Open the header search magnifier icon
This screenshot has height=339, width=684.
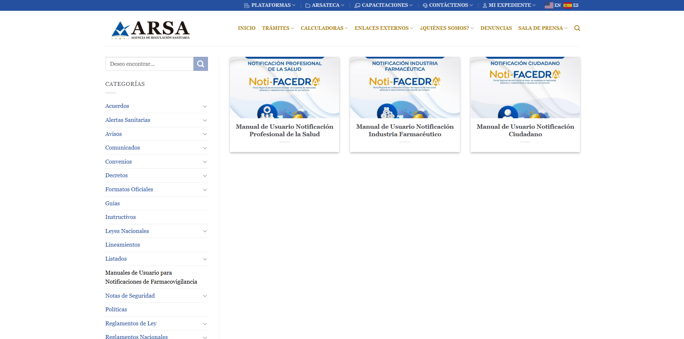coord(577,28)
